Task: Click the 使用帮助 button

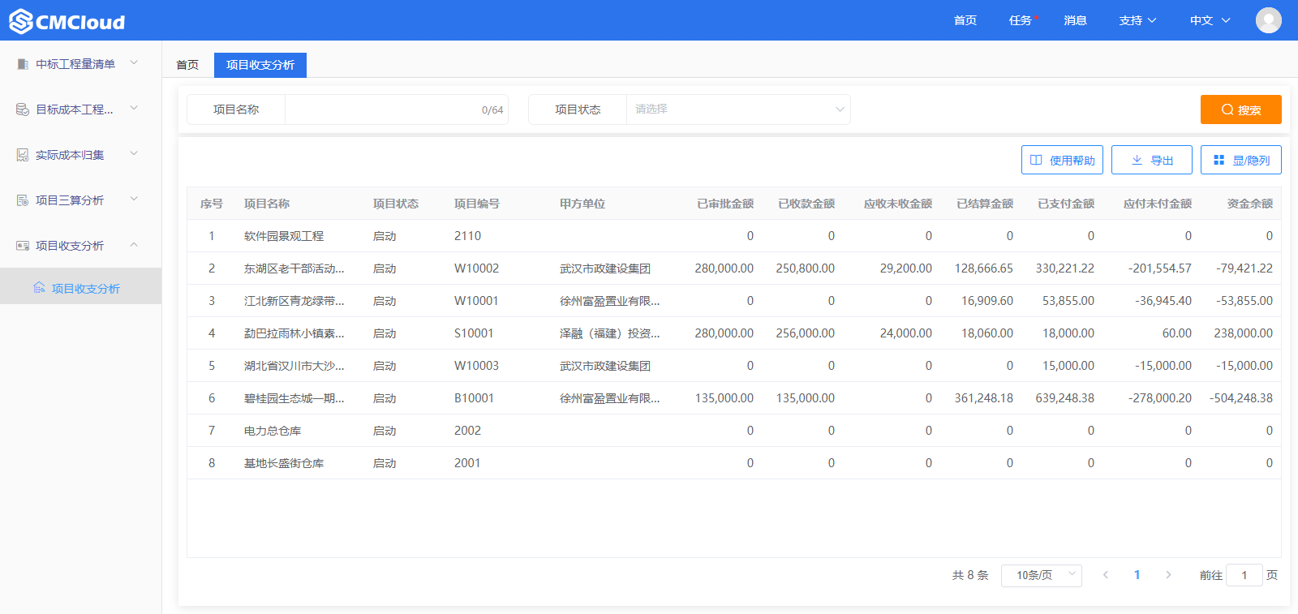Action: (1062, 160)
